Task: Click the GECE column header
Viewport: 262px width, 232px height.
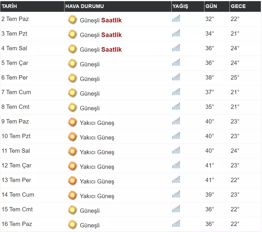Action: pyautogui.click(x=238, y=6)
